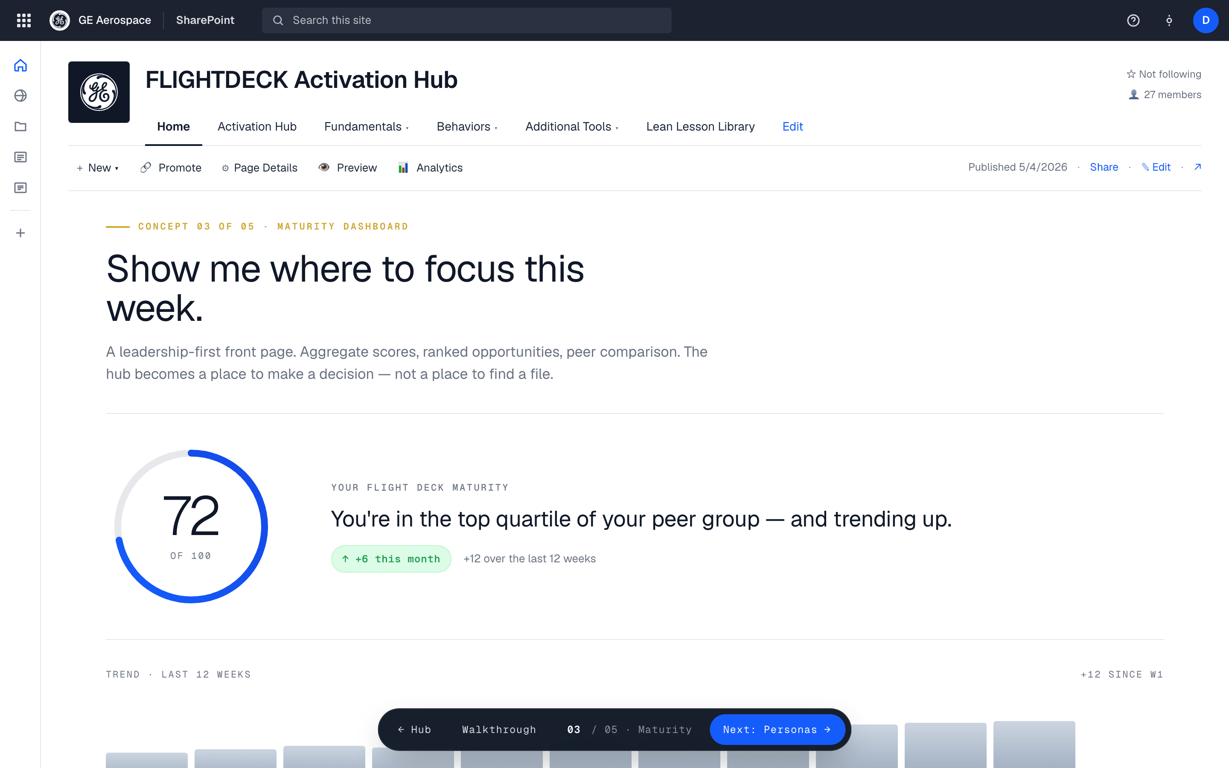Click the +6 this month badge
The image size is (1229, 768).
pos(391,559)
